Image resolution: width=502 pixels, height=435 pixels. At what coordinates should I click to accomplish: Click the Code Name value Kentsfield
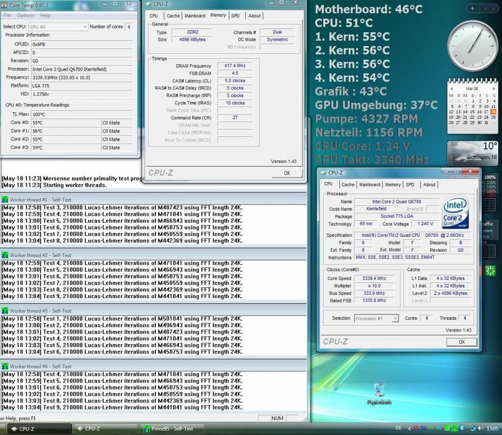pyautogui.click(x=376, y=209)
